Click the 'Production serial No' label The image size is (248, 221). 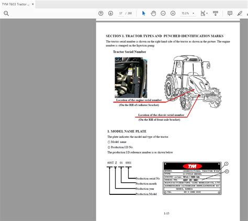tap(148, 179)
